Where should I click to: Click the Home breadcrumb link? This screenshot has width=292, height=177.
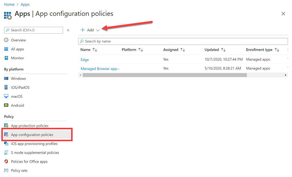(x=9, y=5)
